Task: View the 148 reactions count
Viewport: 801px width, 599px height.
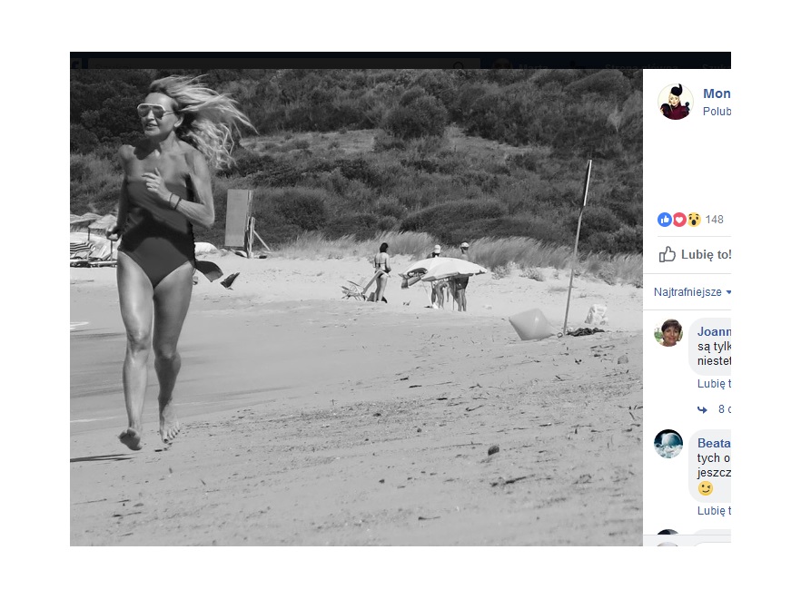Action: (x=714, y=220)
